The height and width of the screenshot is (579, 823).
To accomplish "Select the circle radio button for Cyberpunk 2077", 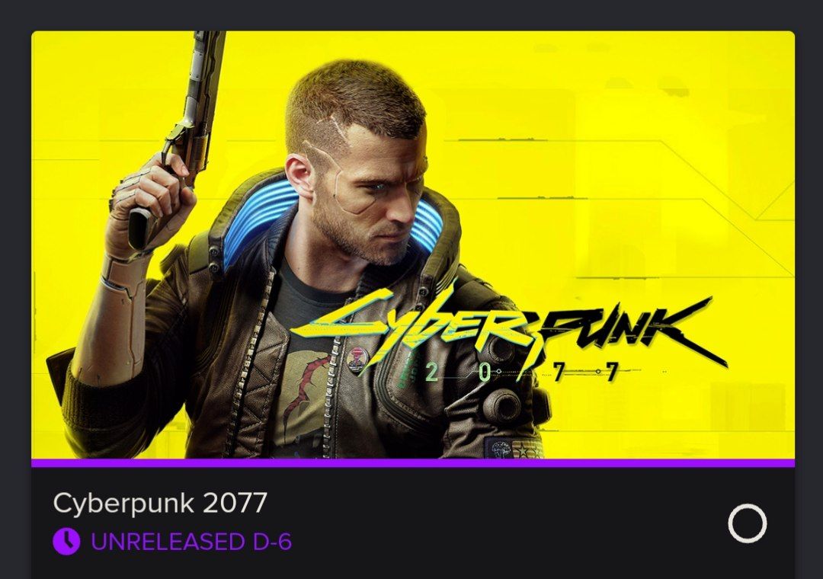I will [x=747, y=523].
